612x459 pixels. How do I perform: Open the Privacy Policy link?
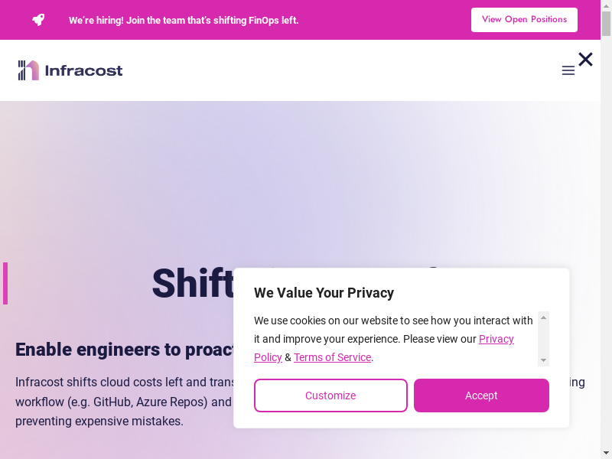tap(496, 339)
